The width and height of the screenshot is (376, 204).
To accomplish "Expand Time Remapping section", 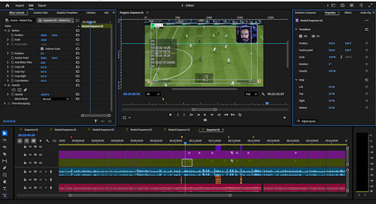I will point(4,103).
